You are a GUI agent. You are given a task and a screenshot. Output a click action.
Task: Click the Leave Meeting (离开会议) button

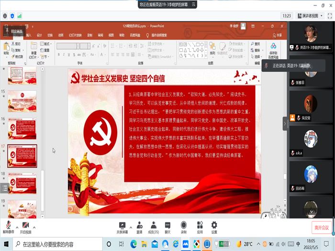point(322,228)
